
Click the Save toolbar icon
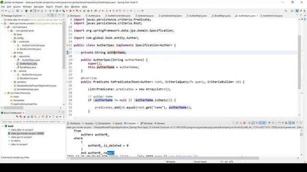pos(10,11)
